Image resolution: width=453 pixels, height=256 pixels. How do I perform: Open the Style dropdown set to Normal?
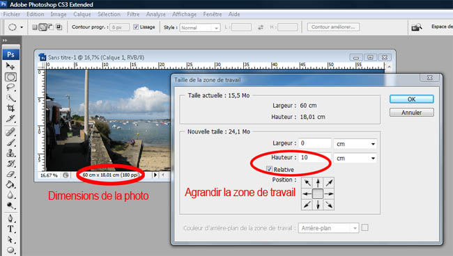[200, 28]
